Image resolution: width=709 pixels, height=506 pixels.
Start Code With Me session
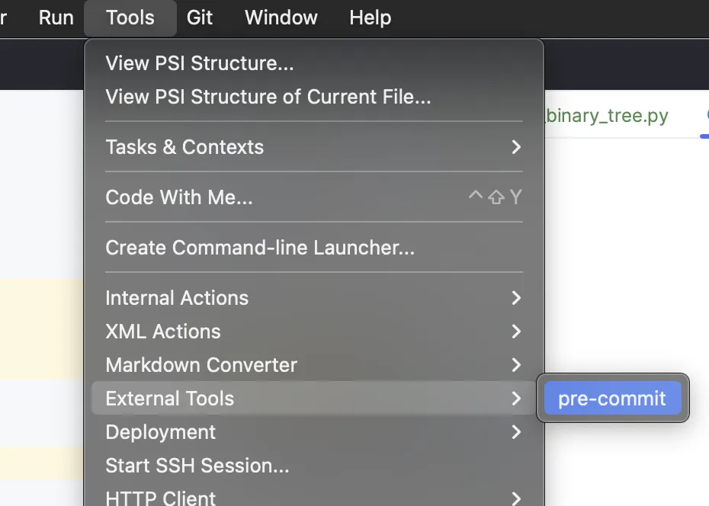(x=179, y=197)
